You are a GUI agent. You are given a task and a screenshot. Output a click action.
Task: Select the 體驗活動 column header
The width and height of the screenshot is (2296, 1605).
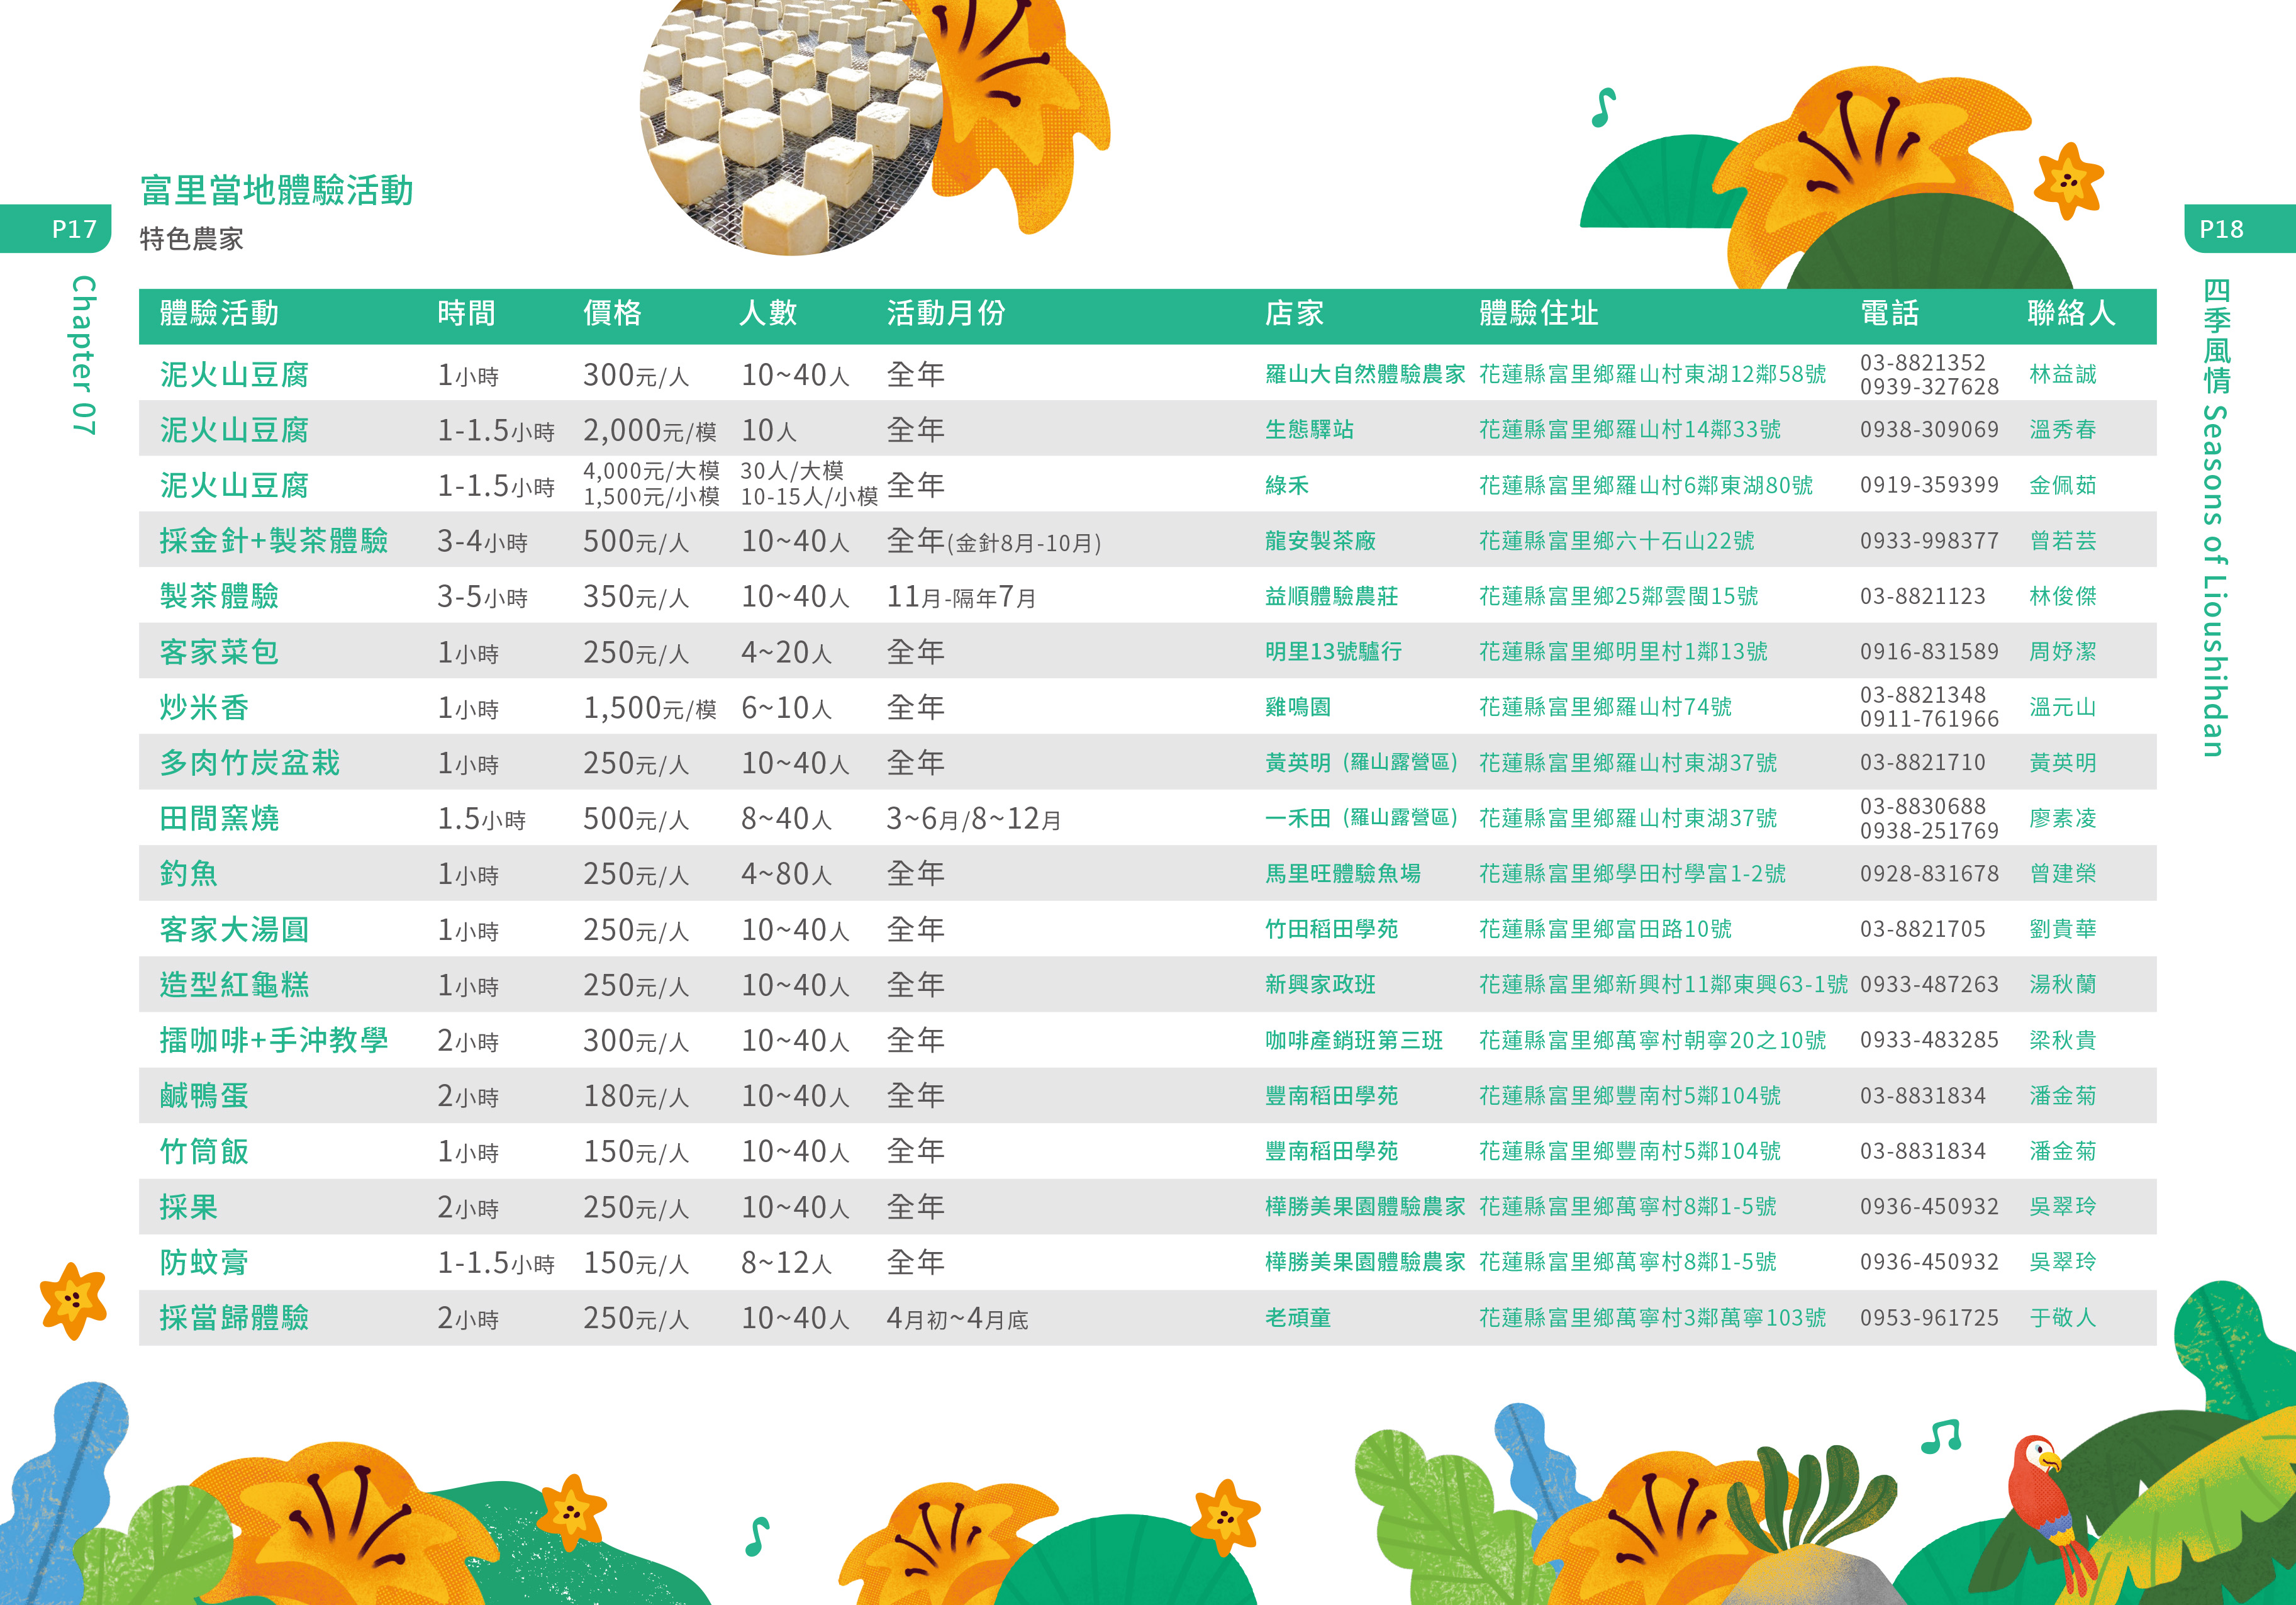point(219,314)
